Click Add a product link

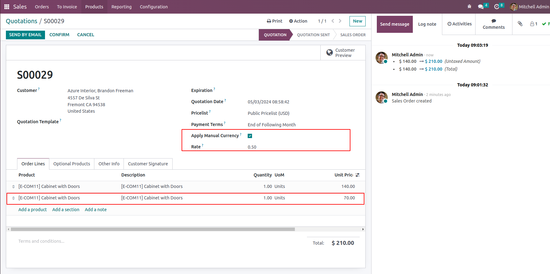point(33,210)
